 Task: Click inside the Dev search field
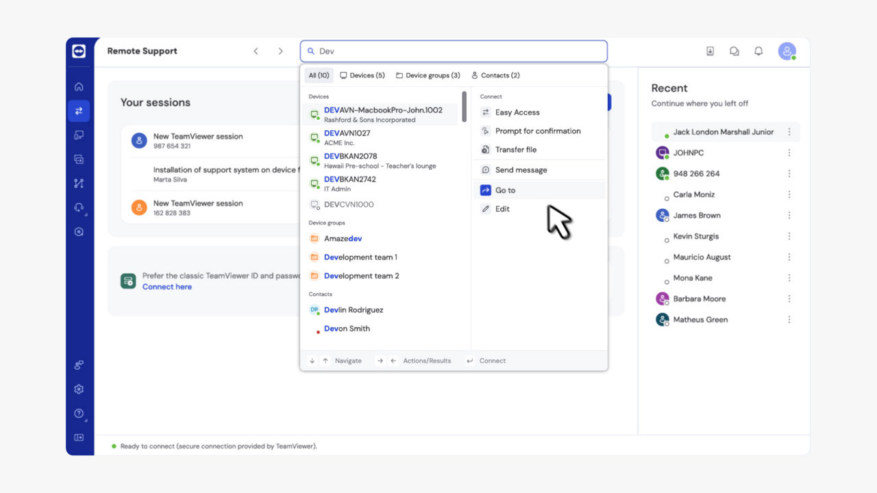pyautogui.click(x=454, y=51)
